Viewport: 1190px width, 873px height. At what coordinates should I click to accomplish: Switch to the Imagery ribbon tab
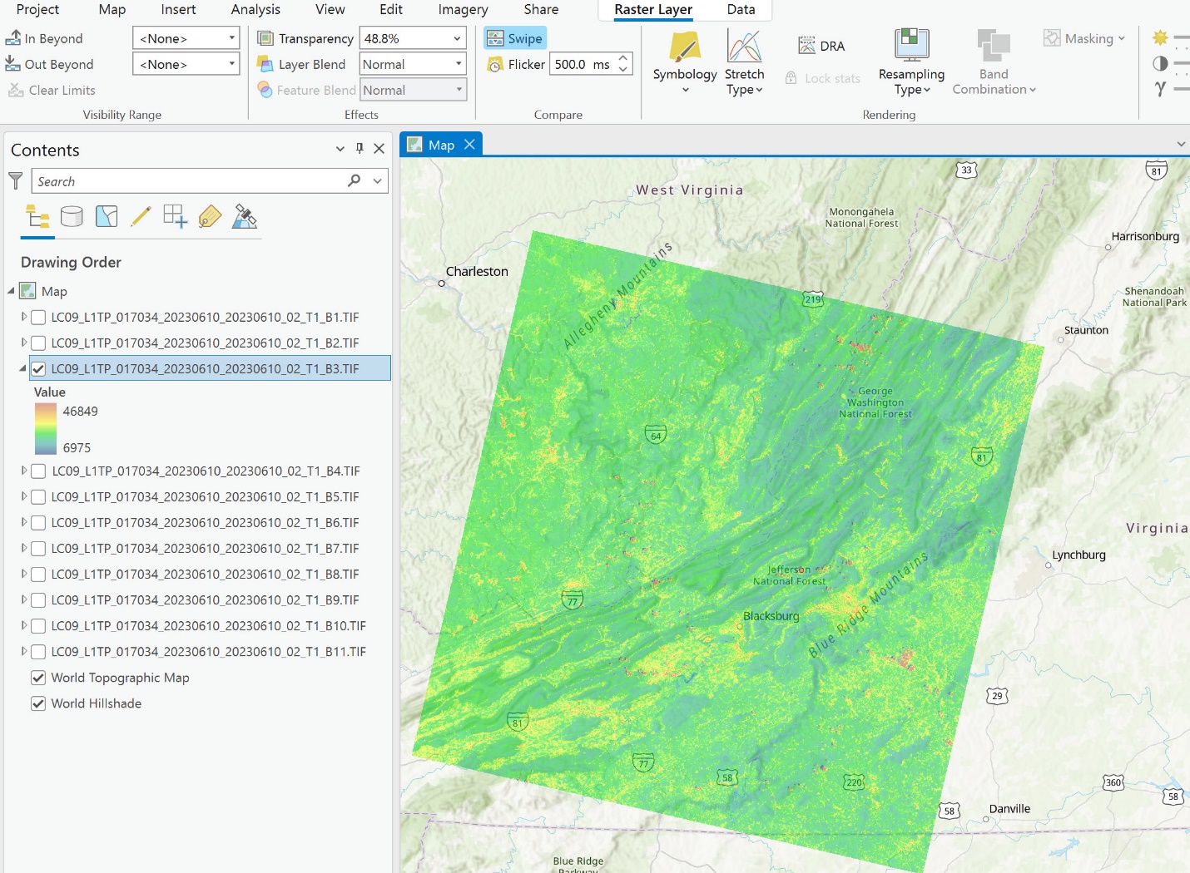(x=463, y=9)
